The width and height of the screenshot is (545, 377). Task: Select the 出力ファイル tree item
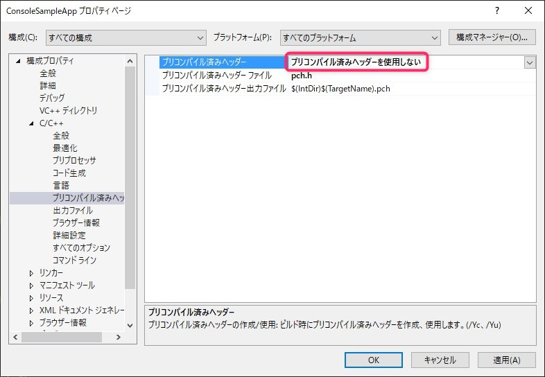click(73, 211)
